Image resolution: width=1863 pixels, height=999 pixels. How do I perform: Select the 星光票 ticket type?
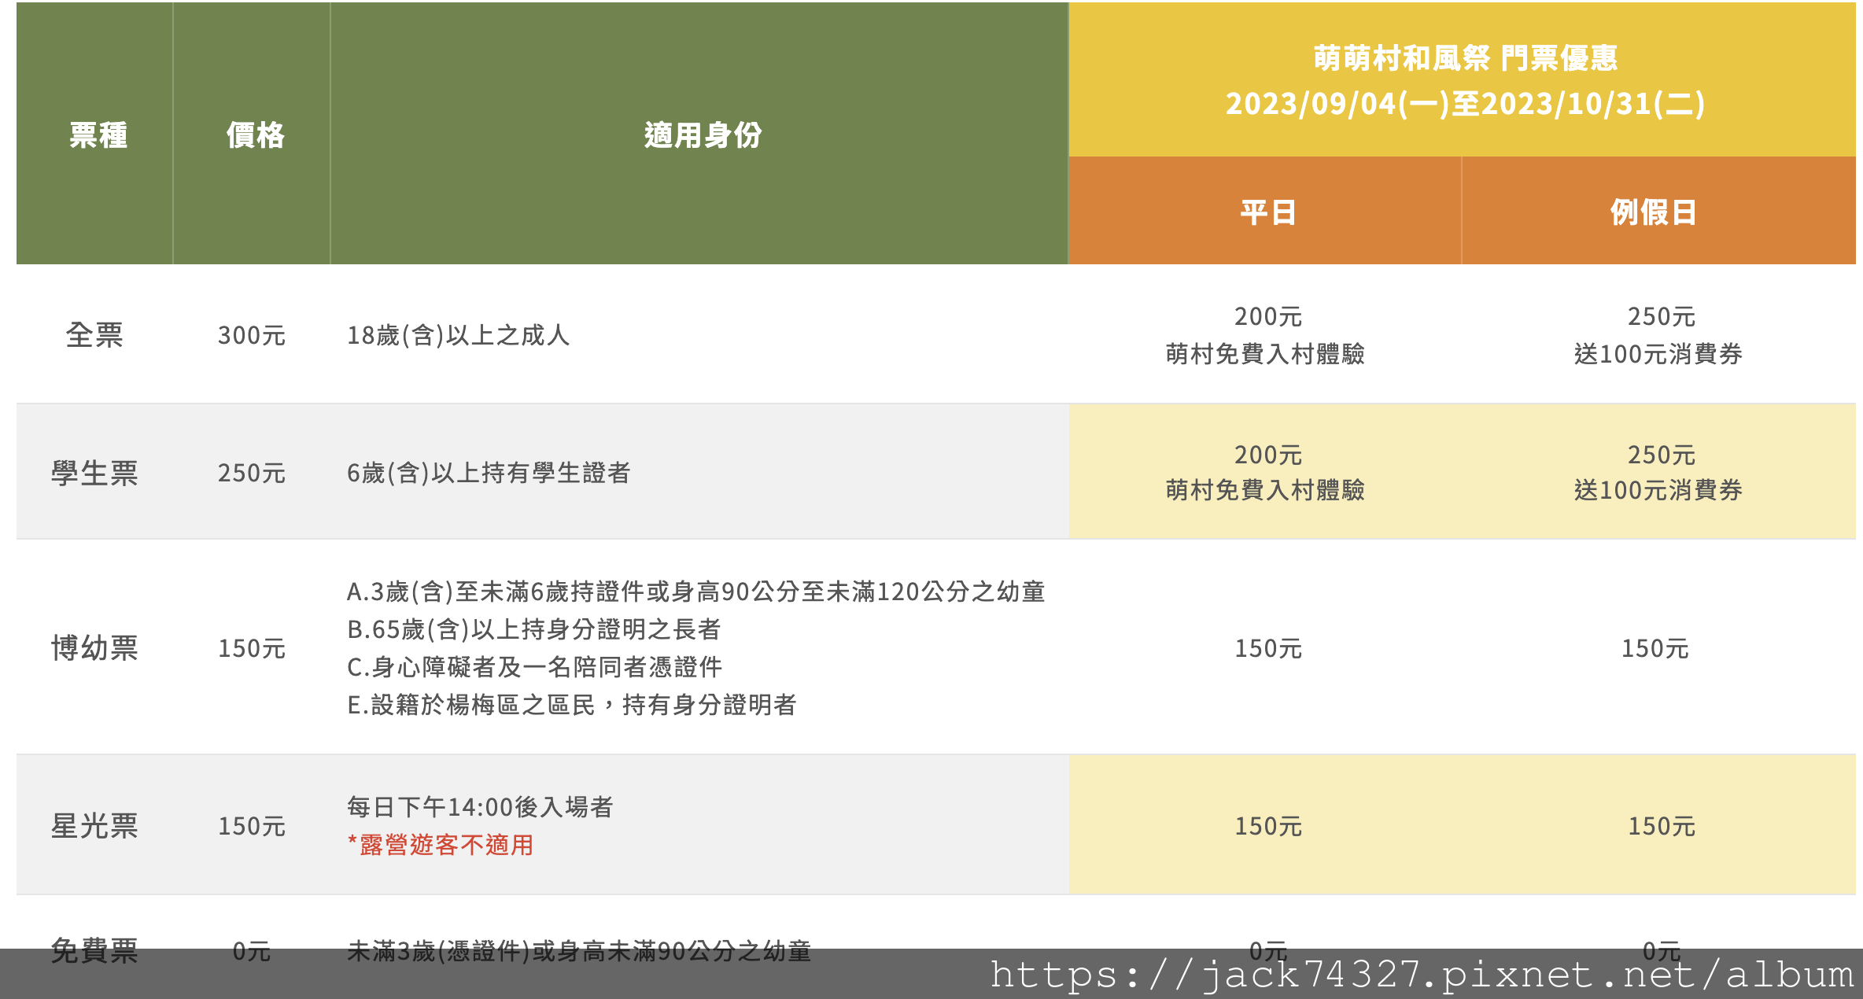pyautogui.click(x=94, y=826)
